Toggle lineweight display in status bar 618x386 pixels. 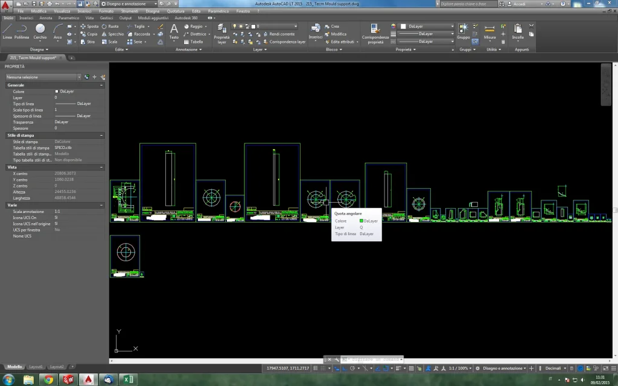pos(398,369)
